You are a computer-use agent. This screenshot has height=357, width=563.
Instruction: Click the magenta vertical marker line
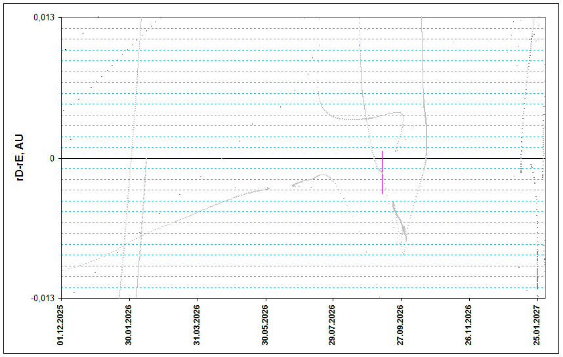tap(382, 173)
